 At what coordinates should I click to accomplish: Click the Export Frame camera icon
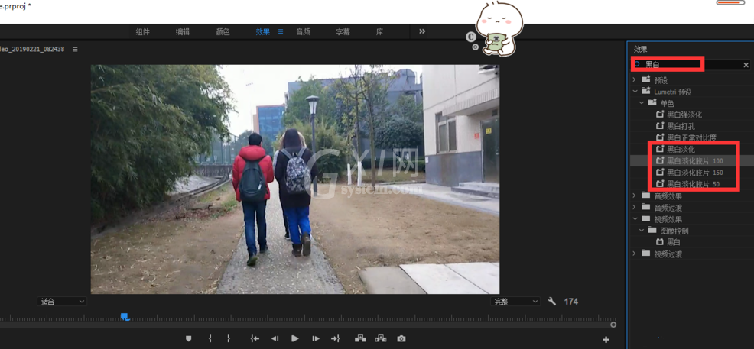(x=401, y=338)
